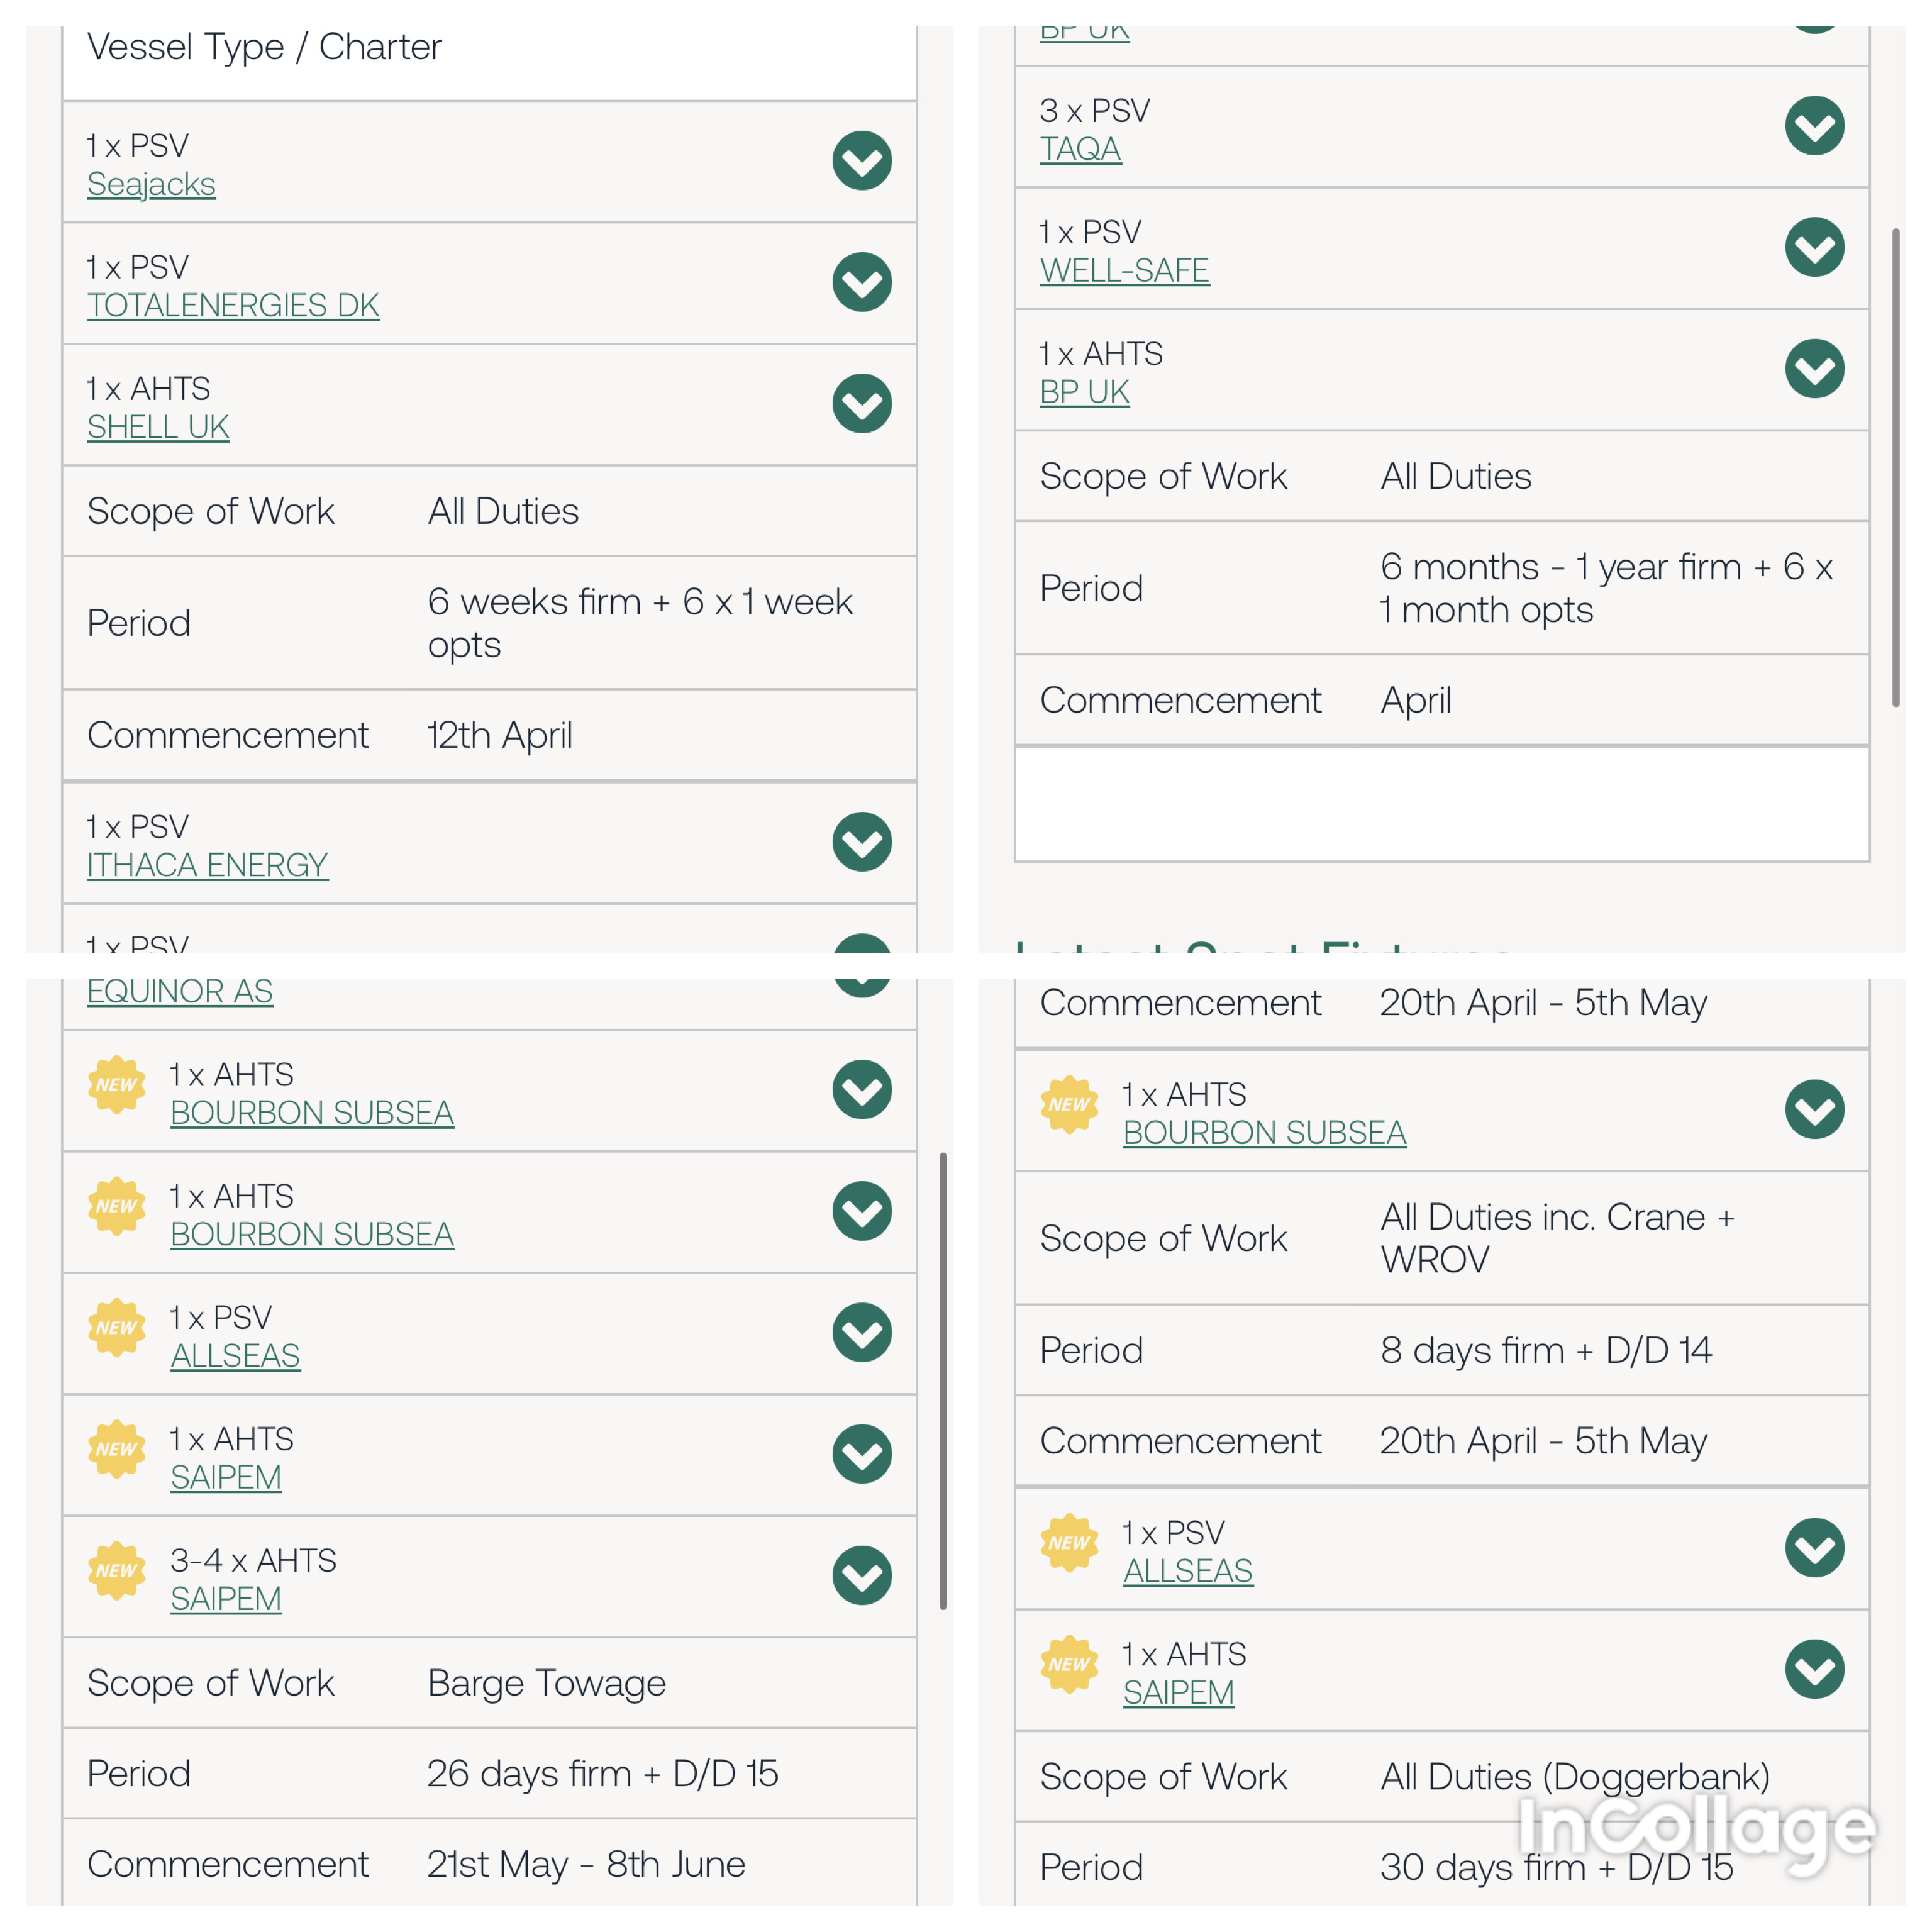1932x1932 pixels.
Task: Select 'All Duties inc. Crane + WROV' text
Action: click(1558, 1239)
